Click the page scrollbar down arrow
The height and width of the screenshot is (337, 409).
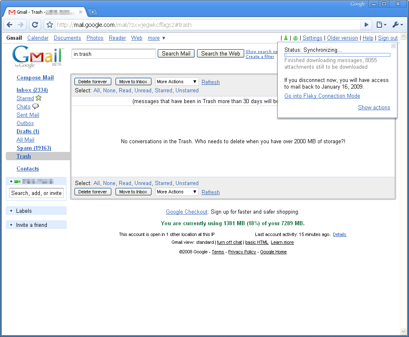tap(404, 332)
